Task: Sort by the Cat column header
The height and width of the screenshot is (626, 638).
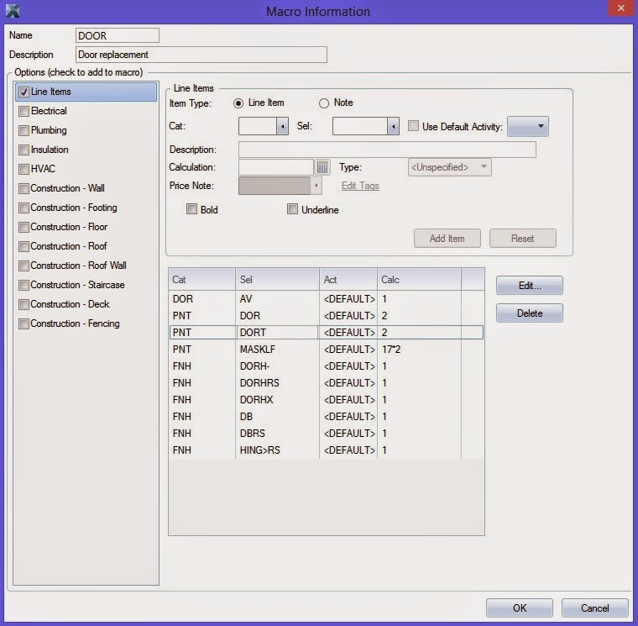Action: click(201, 280)
